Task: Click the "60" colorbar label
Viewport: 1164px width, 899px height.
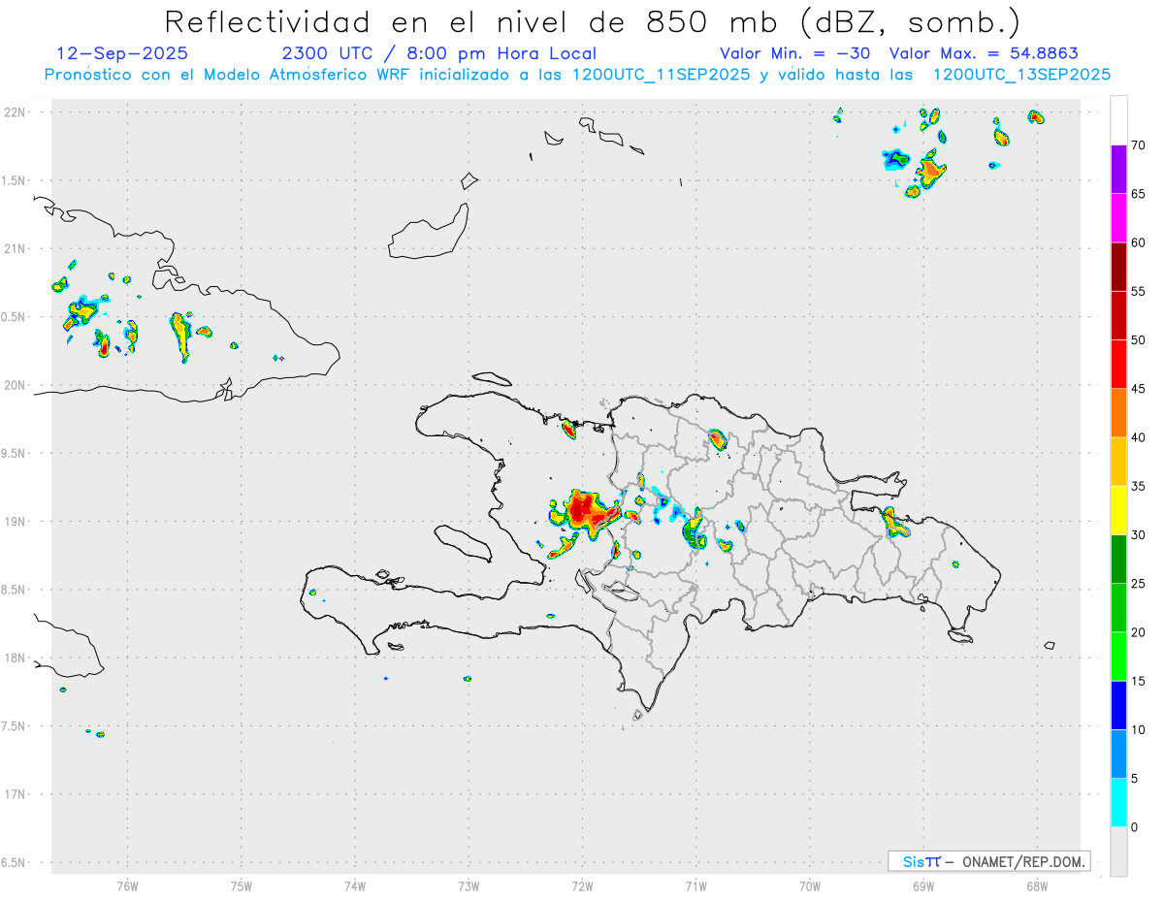Action: click(x=1139, y=242)
